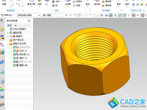Screen dimensions: 147x110
Task: Click the shaded cube display icon
Action: click(106, 15)
